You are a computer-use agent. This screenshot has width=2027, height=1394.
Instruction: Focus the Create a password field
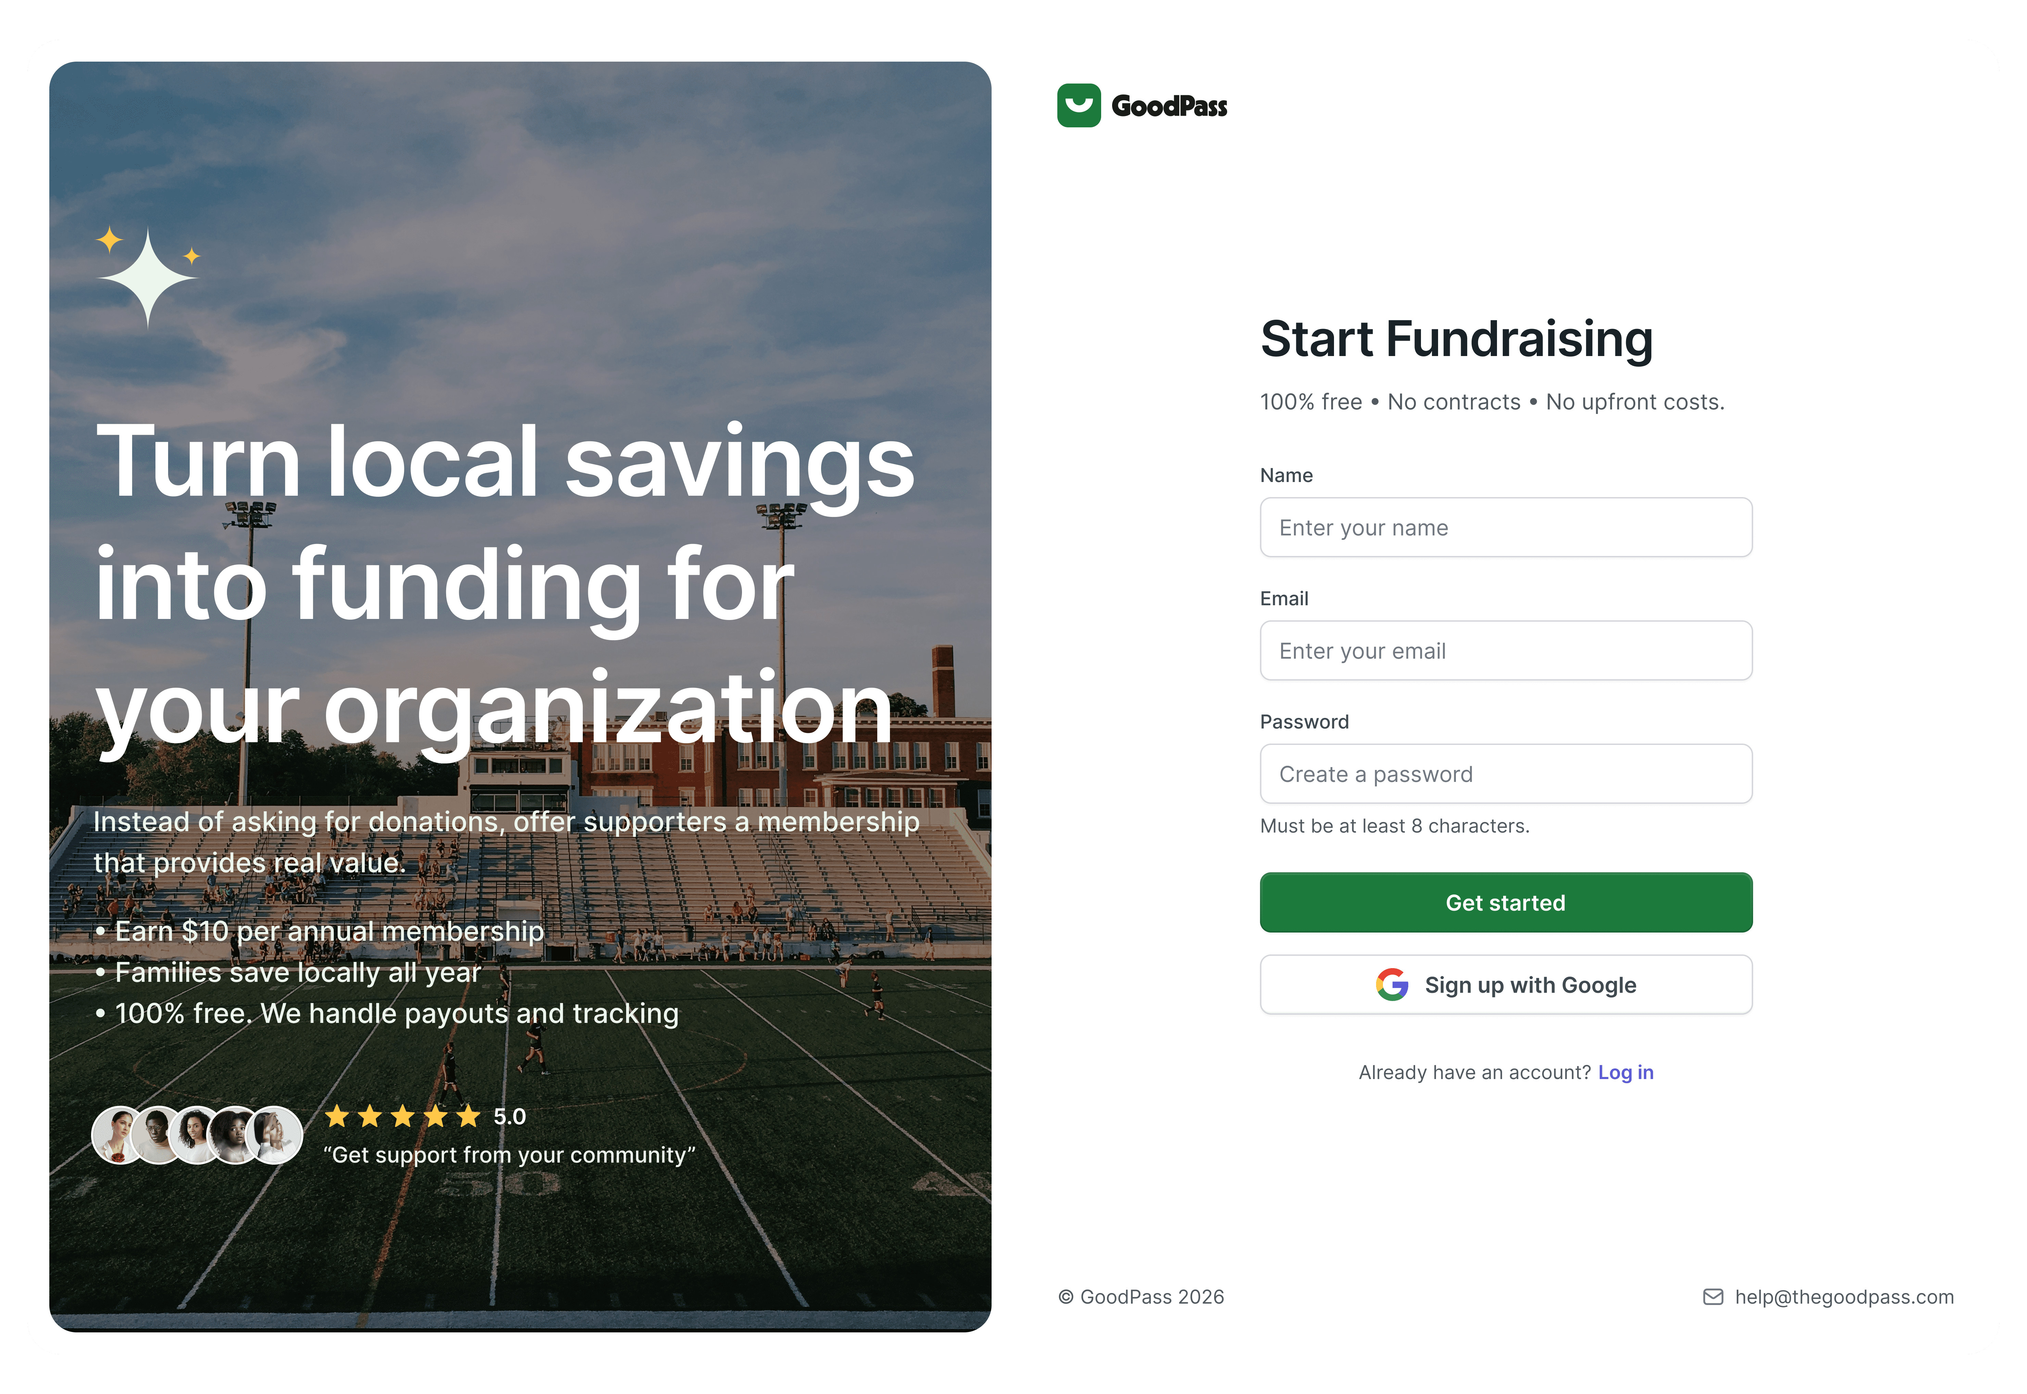click(x=1506, y=774)
